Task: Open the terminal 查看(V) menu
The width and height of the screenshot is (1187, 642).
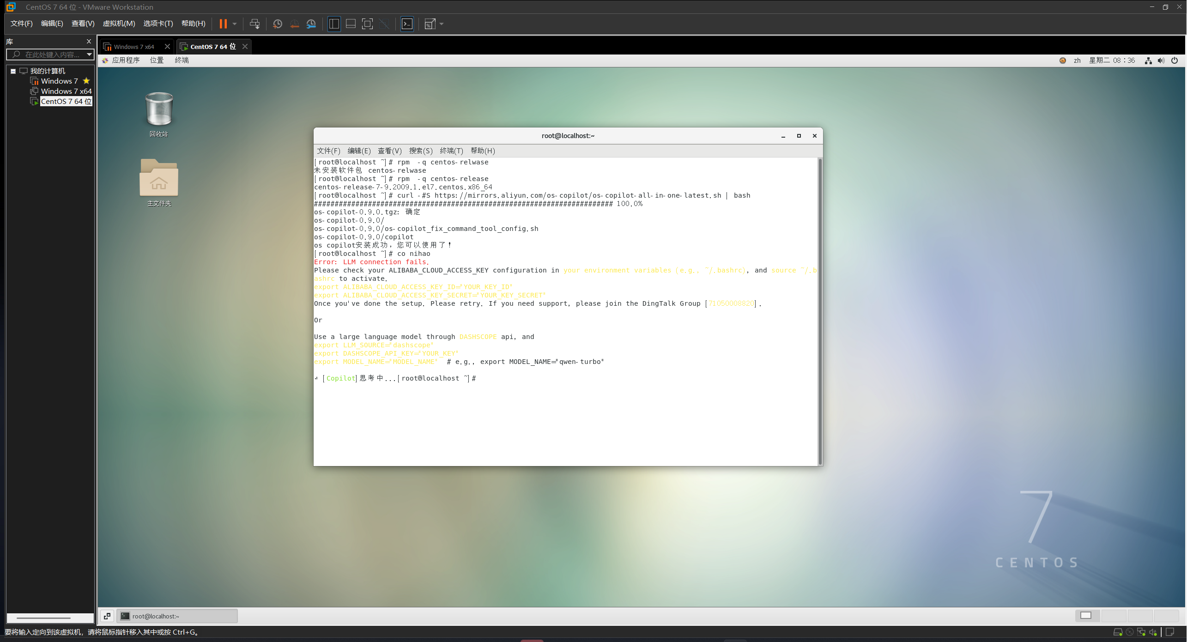Action: point(390,151)
